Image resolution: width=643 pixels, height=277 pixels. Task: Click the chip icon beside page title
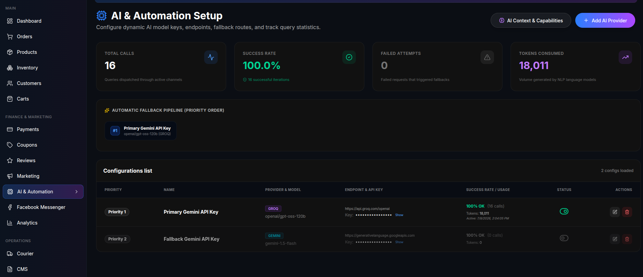point(102,16)
